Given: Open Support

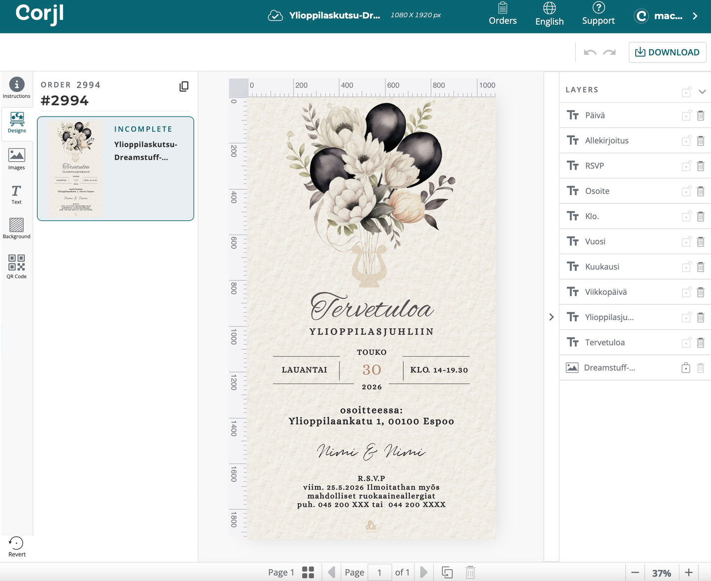Looking at the screenshot, I should pos(598,15).
